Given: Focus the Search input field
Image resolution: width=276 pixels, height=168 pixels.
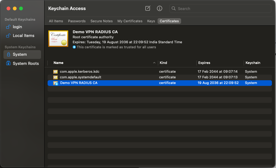Looking at the screenshot, I should 220,8.
